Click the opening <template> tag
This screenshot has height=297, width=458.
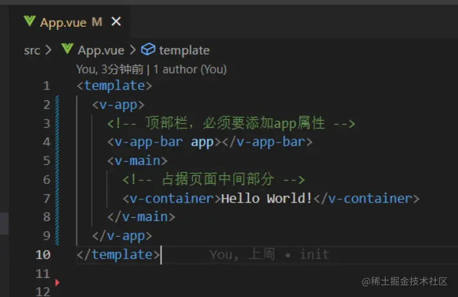tap(114, 86)
